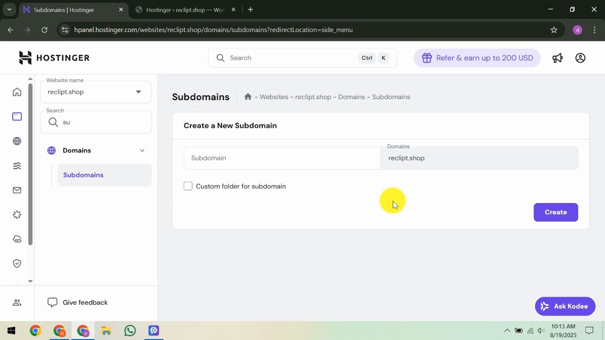Viewport: 605px width, 340px height.
Task: Bookmark this page with star icon
Action: (x=554, y=30)
